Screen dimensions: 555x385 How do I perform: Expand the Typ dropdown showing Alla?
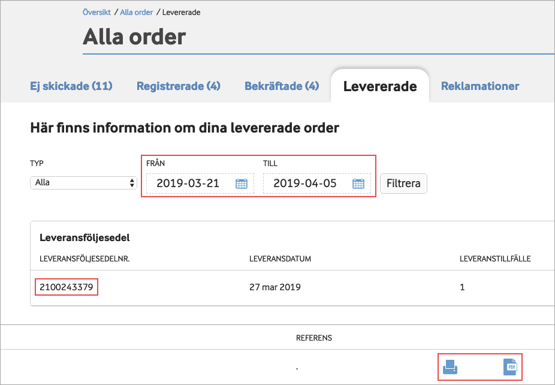coord(83,183)
